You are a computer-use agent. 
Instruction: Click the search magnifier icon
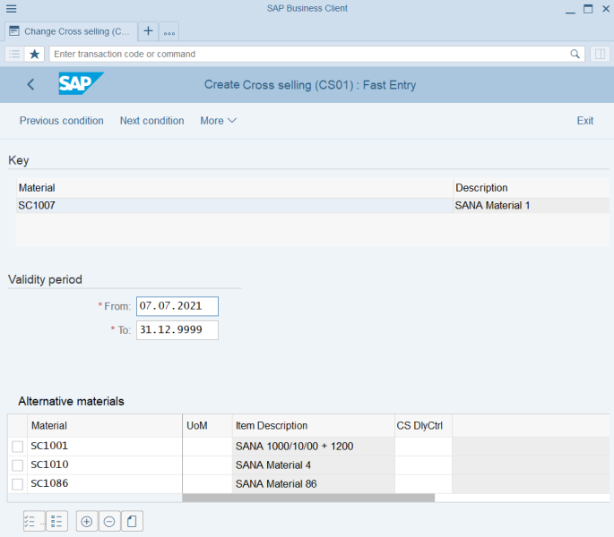click(x=575, y=54)
